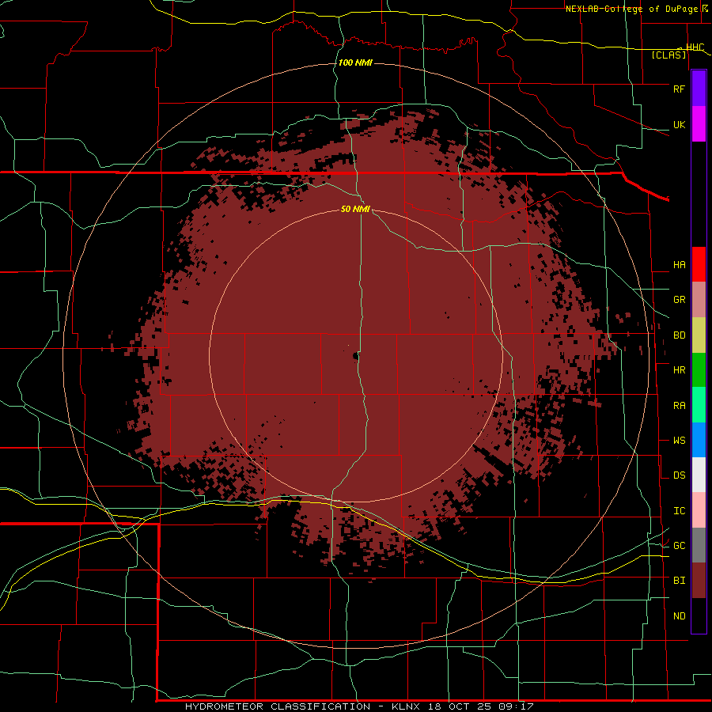This screenshot has width=712, height=712.
Task: Click the 'RF' legend label
Action: point(679,89)
